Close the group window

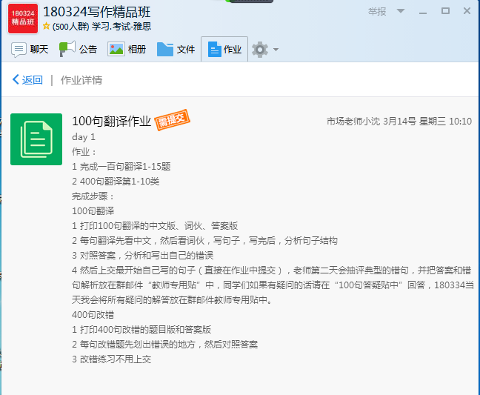[467, 11]
